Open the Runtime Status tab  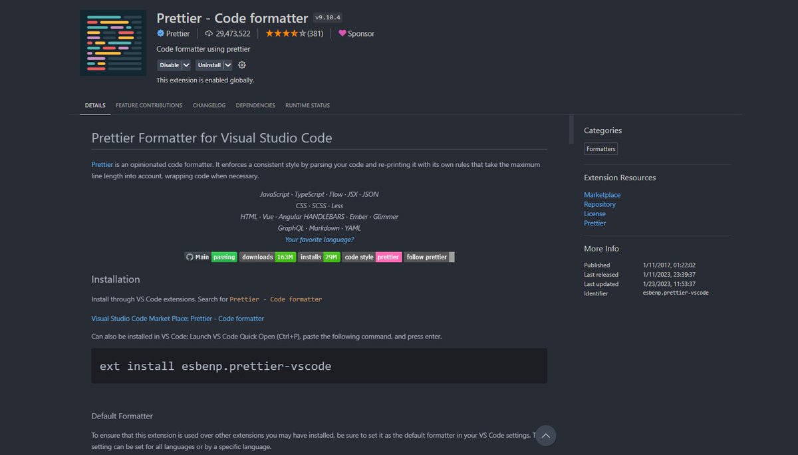tap(307, 105)
